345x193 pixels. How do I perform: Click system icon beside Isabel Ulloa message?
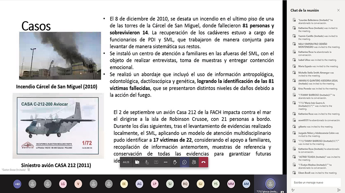click(x=294, y=60)
